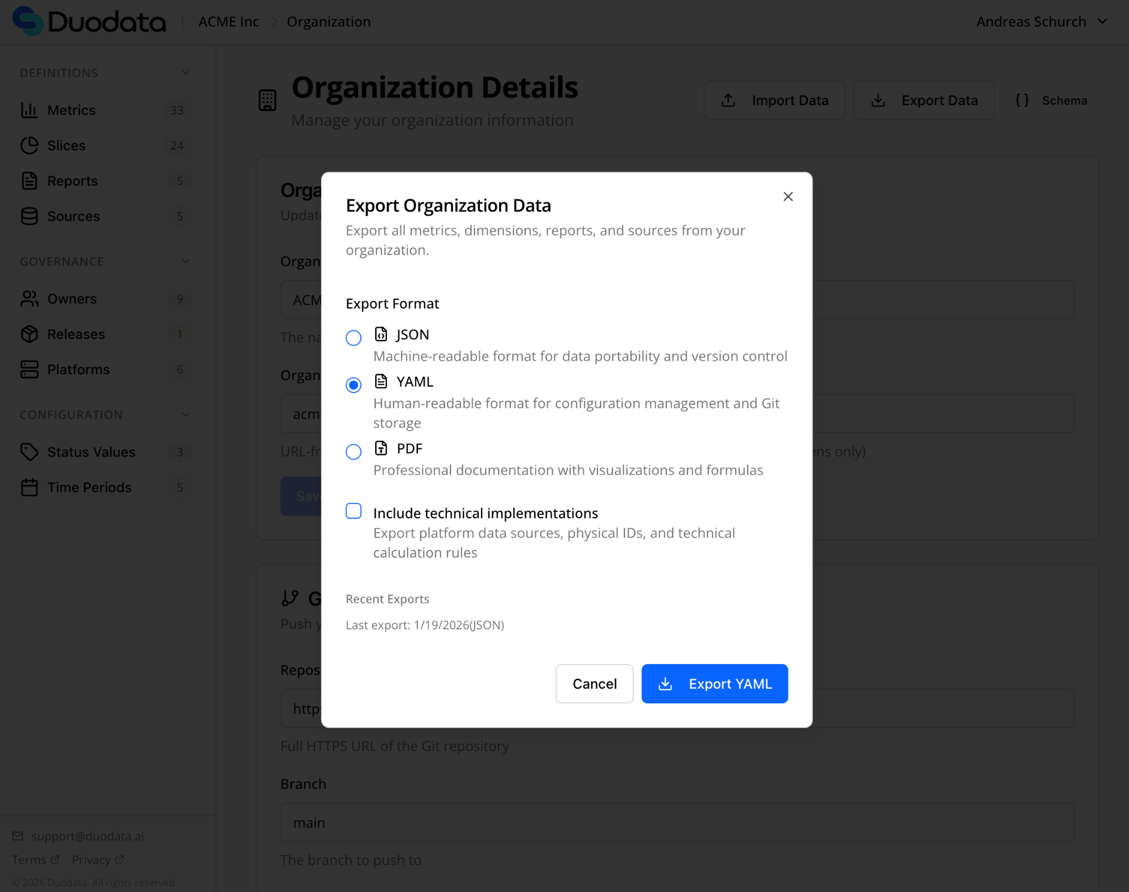The image size is (1129, 892).
Task: Click the Duodata logo icon
Action: tap(28, 21)
